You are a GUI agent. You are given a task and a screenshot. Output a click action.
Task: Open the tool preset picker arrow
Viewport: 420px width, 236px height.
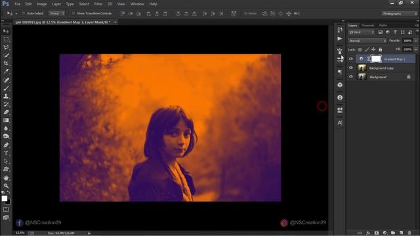(x=16, y=13)
